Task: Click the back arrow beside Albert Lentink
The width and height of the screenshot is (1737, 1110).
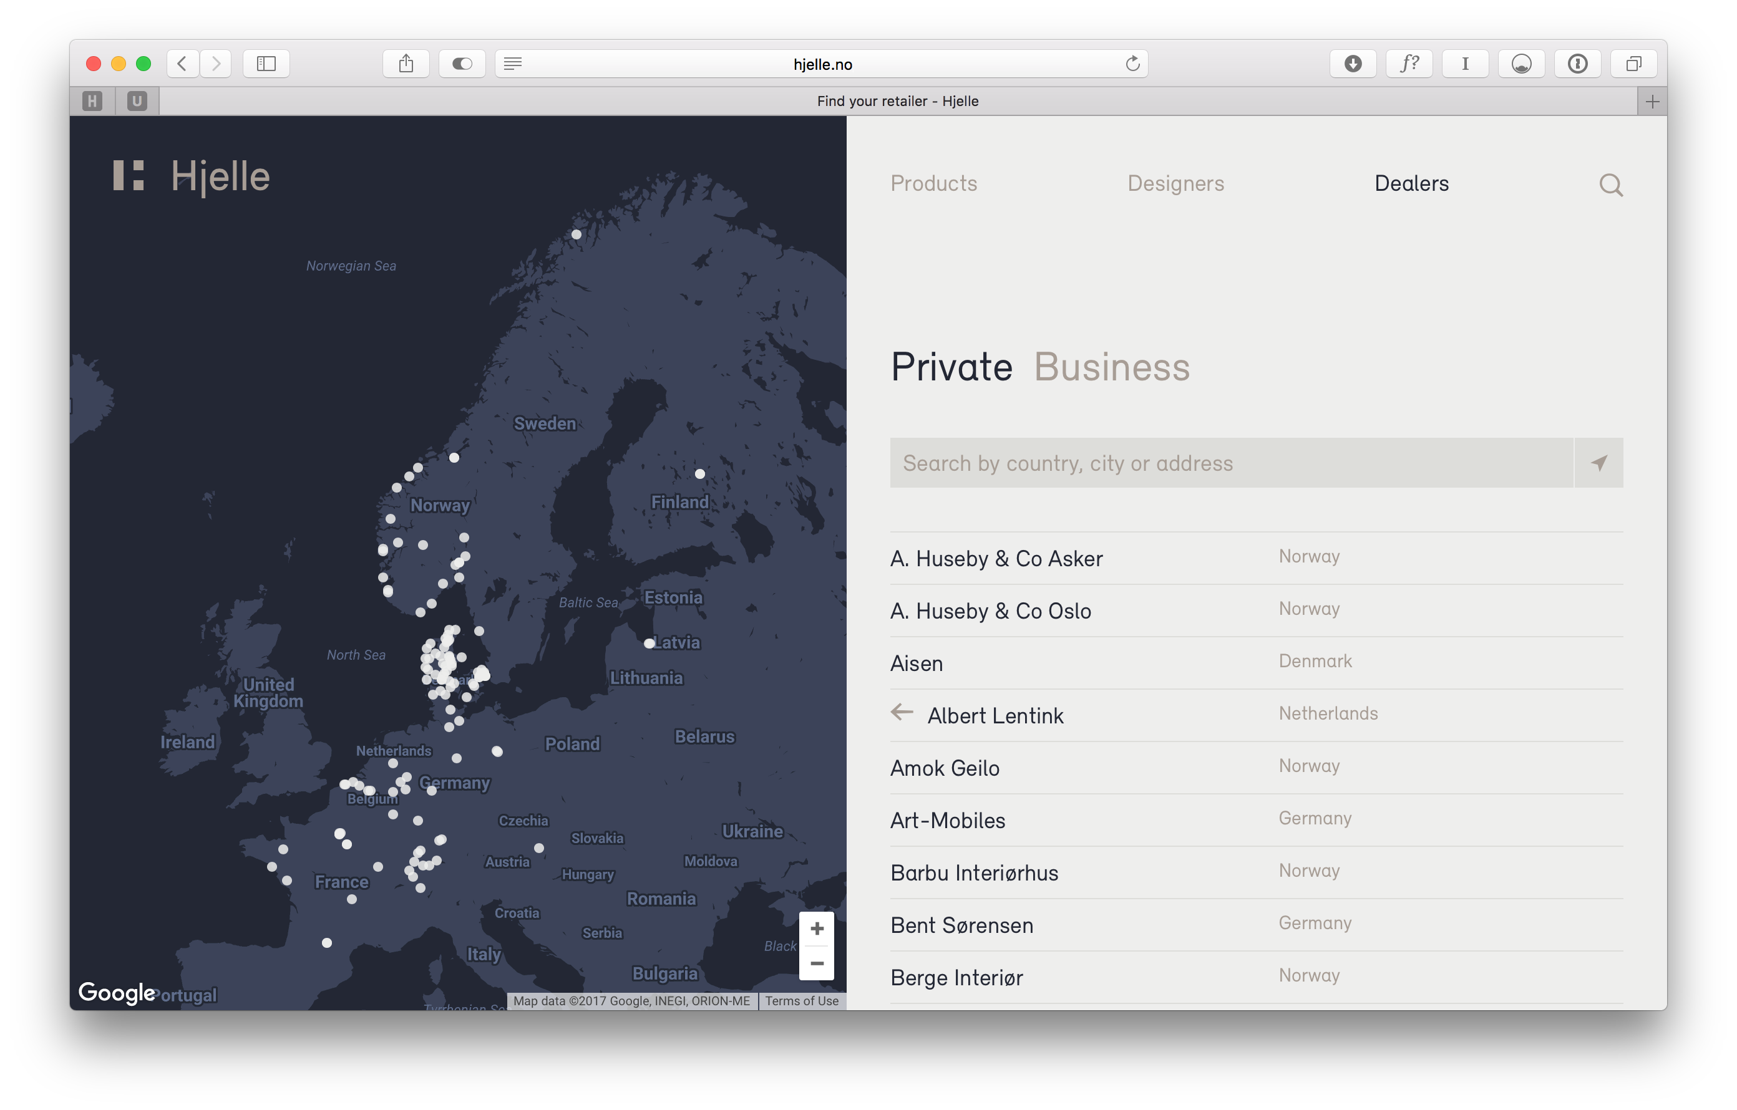Action: 902,713
